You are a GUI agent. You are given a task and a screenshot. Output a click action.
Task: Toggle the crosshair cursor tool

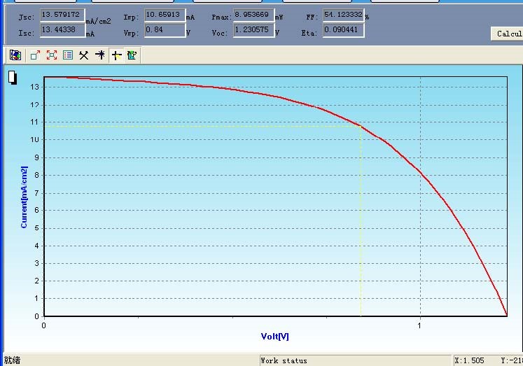pyautogui.click(x=116, y=55)
